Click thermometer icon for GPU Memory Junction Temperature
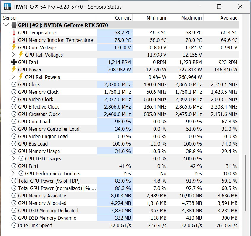 pos(14,40)
